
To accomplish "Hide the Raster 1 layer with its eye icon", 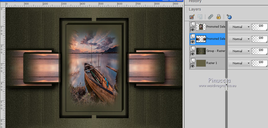I will [193, 66].
